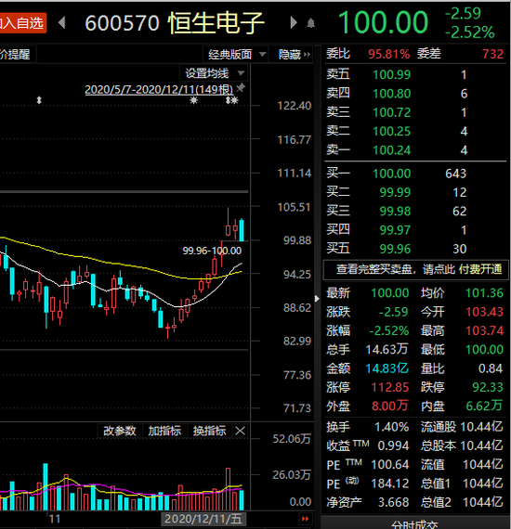This screenshot has width=511, height=529.
Task: Click the 量比 value 0.84
Action: click(491, 368)
